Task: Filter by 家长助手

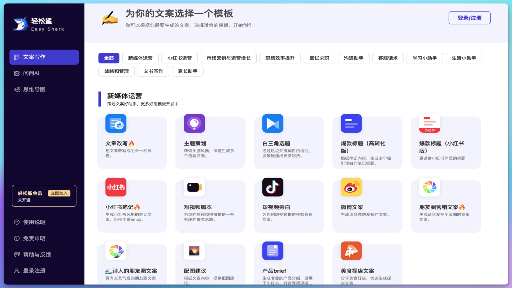Action: point(188,71)
